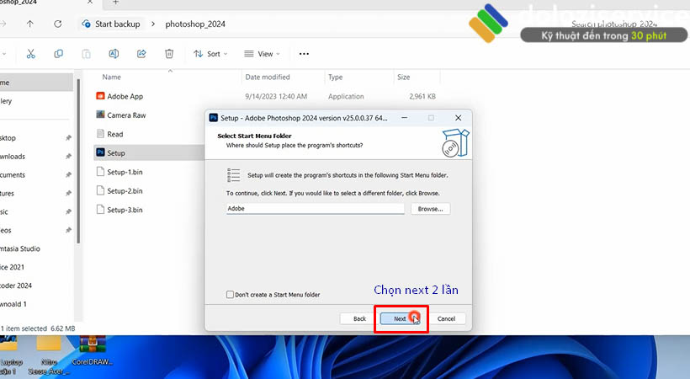Click the Nitro Sense Acer desktop icon
690x379 pixels.
(x=49, y=345)
